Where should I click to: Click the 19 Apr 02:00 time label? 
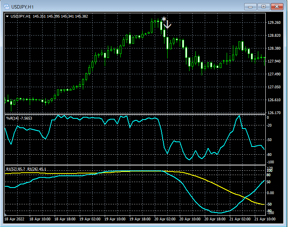click(90, 219)
